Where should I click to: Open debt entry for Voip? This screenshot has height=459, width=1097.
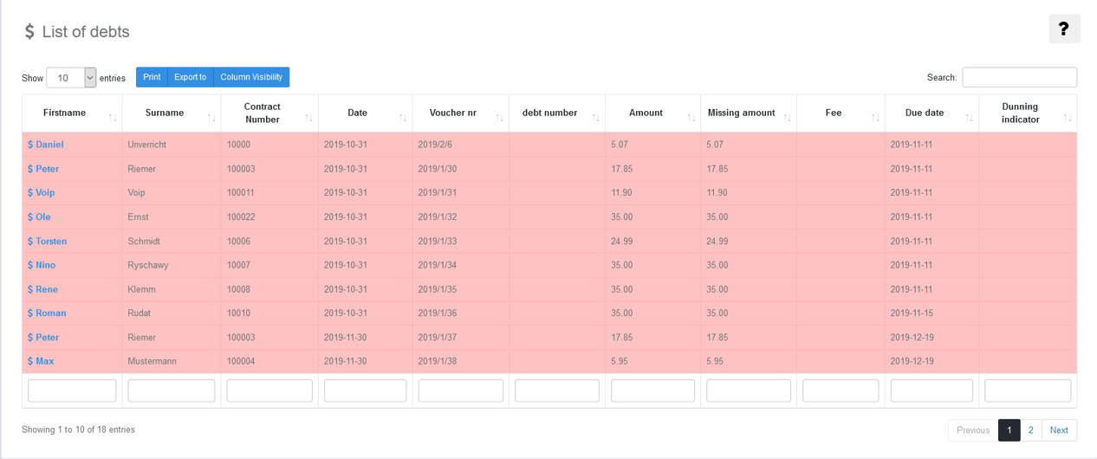click(x=42, y=192)
